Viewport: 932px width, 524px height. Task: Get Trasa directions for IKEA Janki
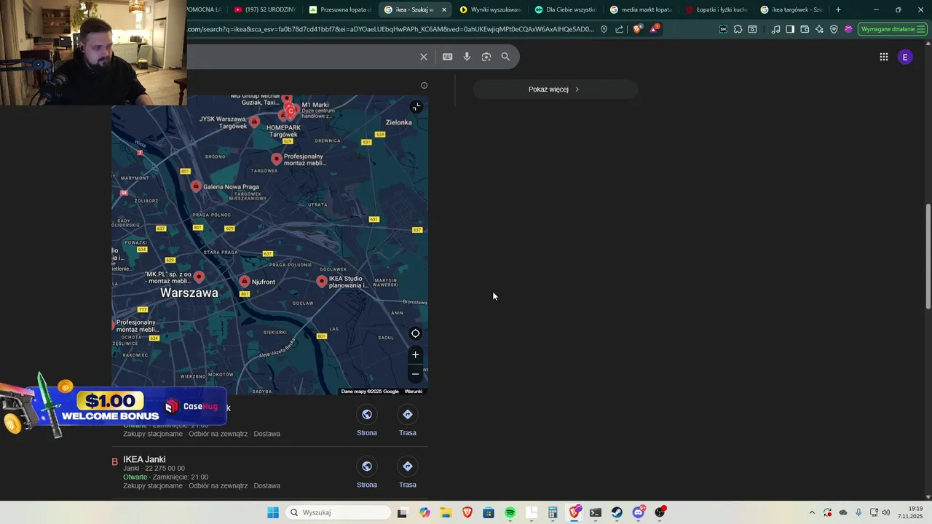(408, 473)
